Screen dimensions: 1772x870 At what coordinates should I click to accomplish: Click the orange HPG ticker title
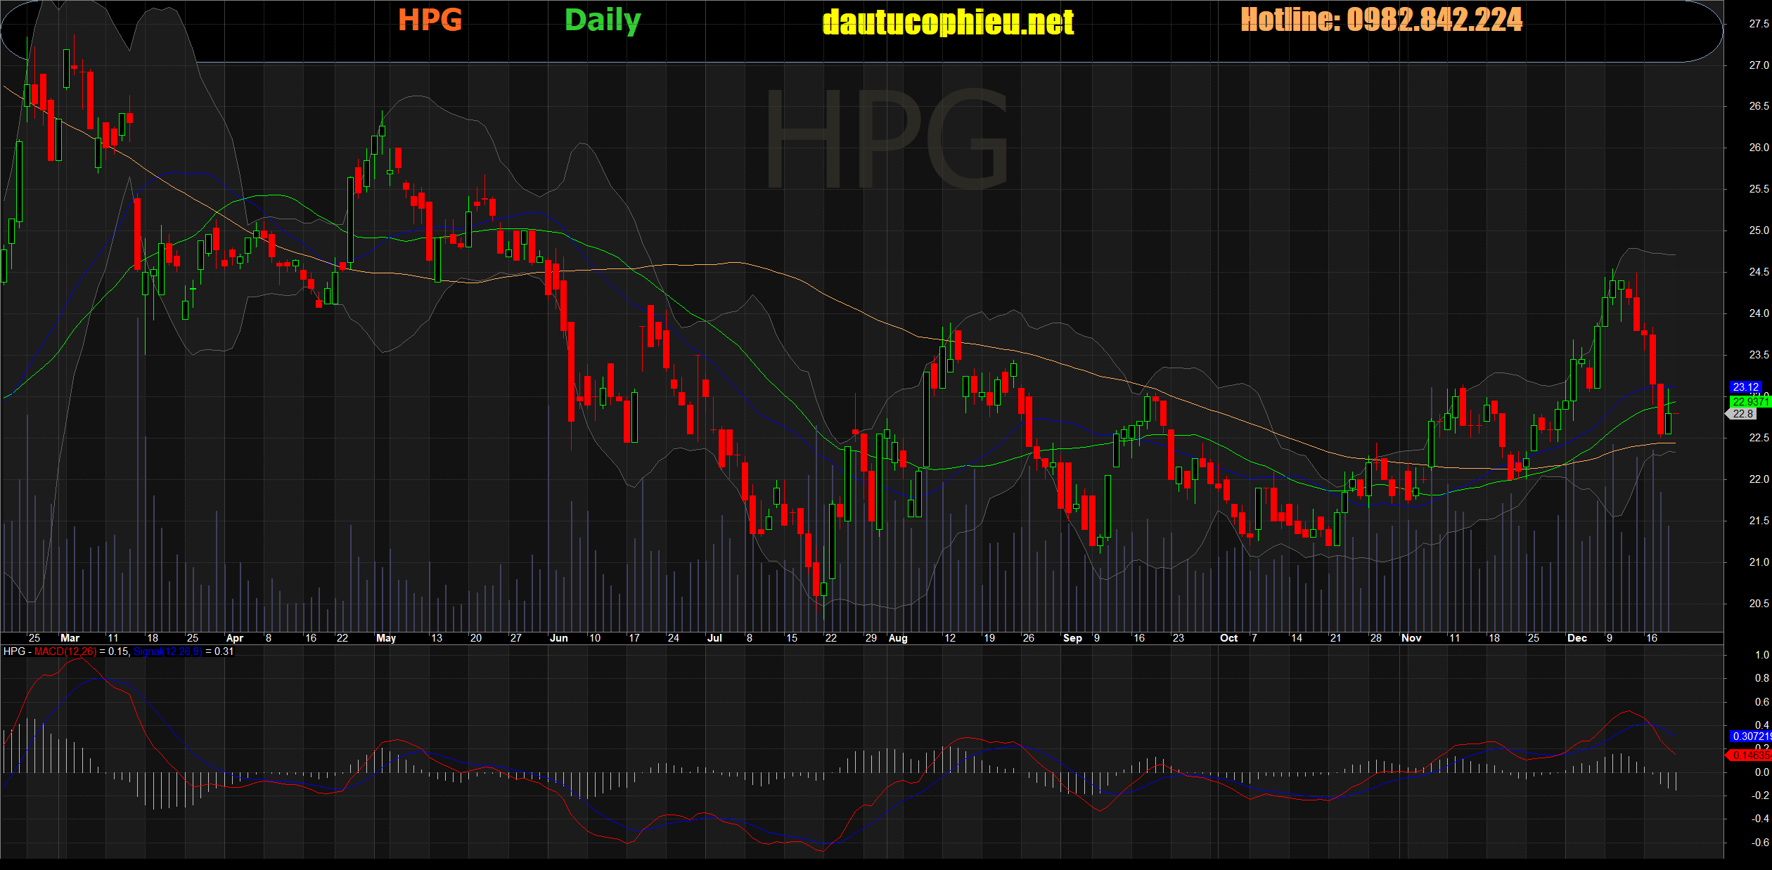pyautogui.click(x=430, y=20)
